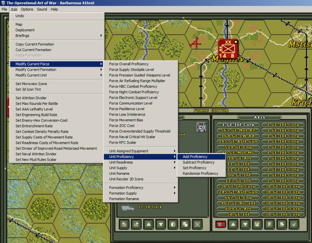312x243 pixels.
Task: Select 164 GE LW AA unit
Action: tap(238, 136)
